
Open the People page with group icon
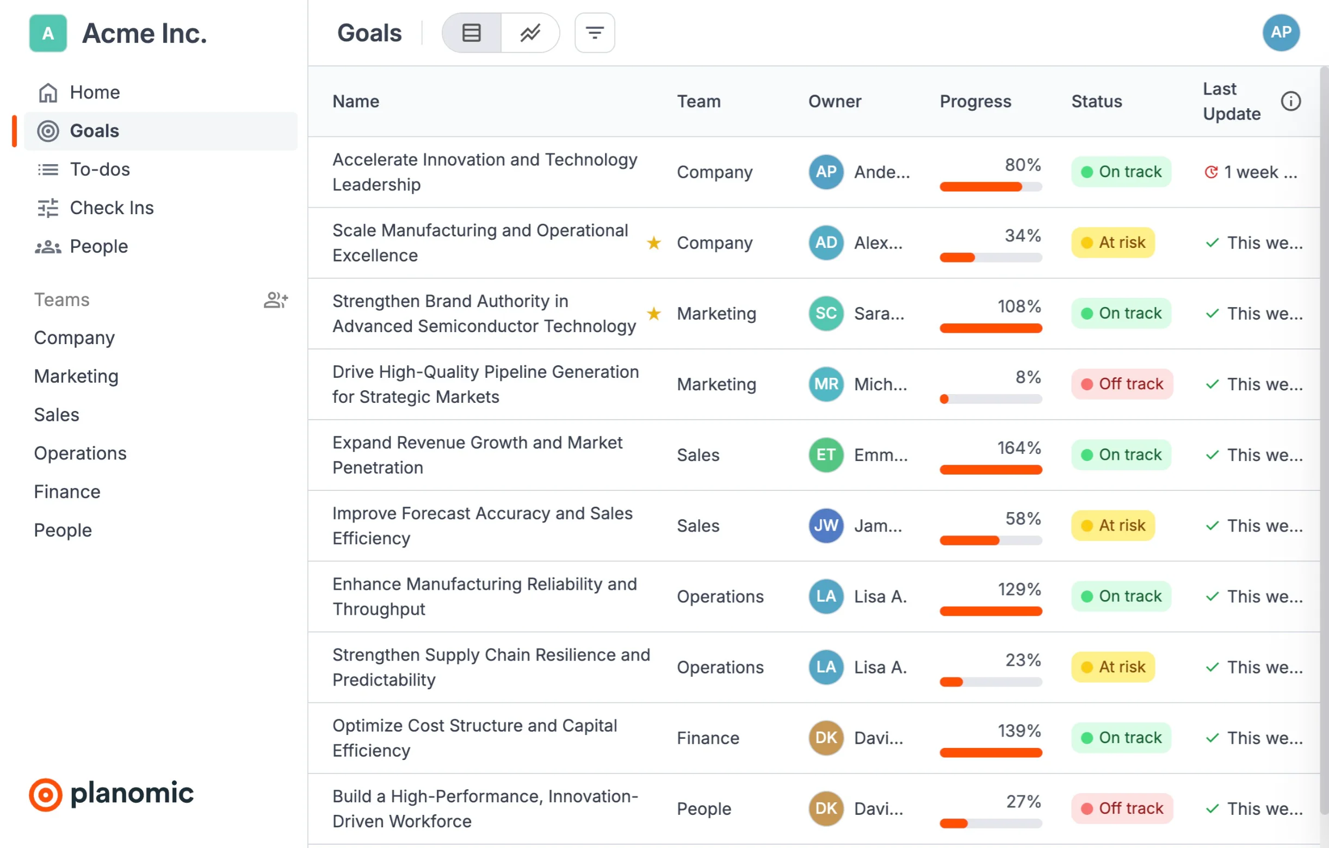[x=98, y=246]
